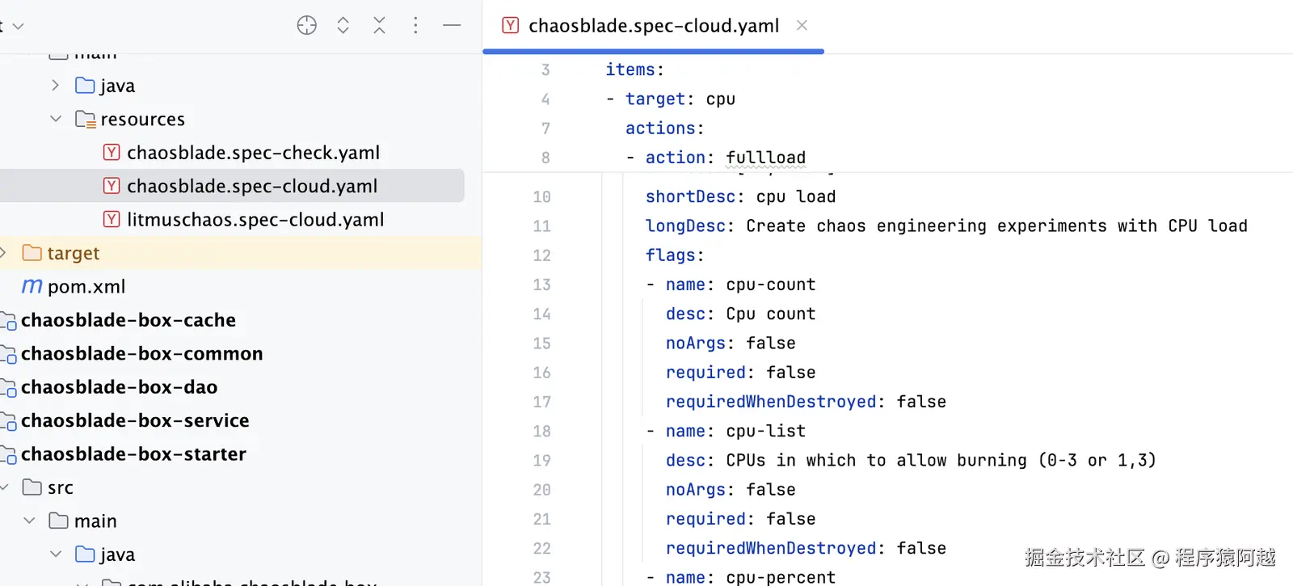Click sticky line 'items:'
The height and width of the screenshot is (586, 1293).
[634, 70]
